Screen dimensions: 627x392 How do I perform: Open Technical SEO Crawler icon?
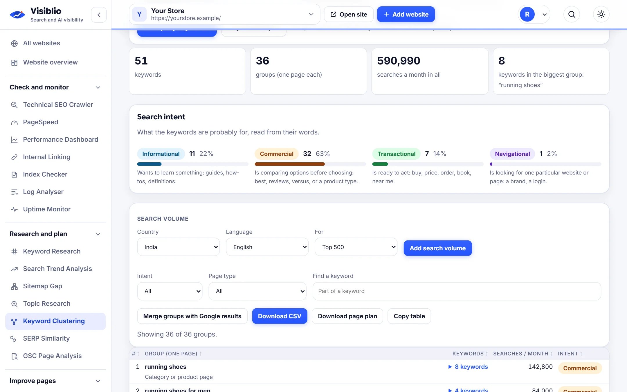14,105
